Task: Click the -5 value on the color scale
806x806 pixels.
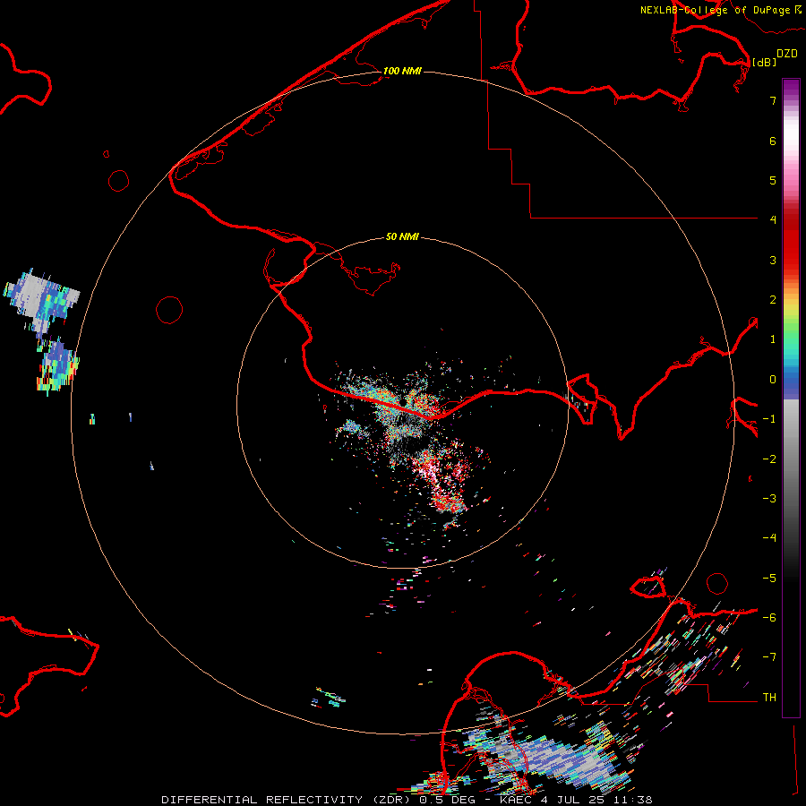Action: (x=769, y=579)
